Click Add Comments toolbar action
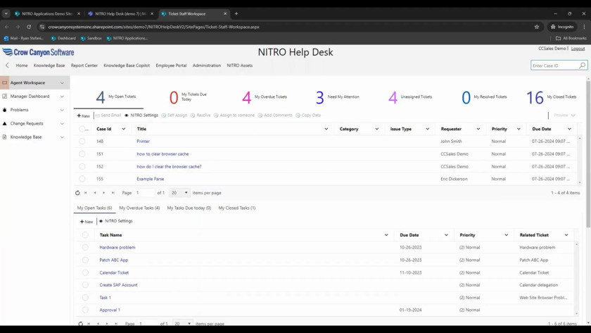 275,115
